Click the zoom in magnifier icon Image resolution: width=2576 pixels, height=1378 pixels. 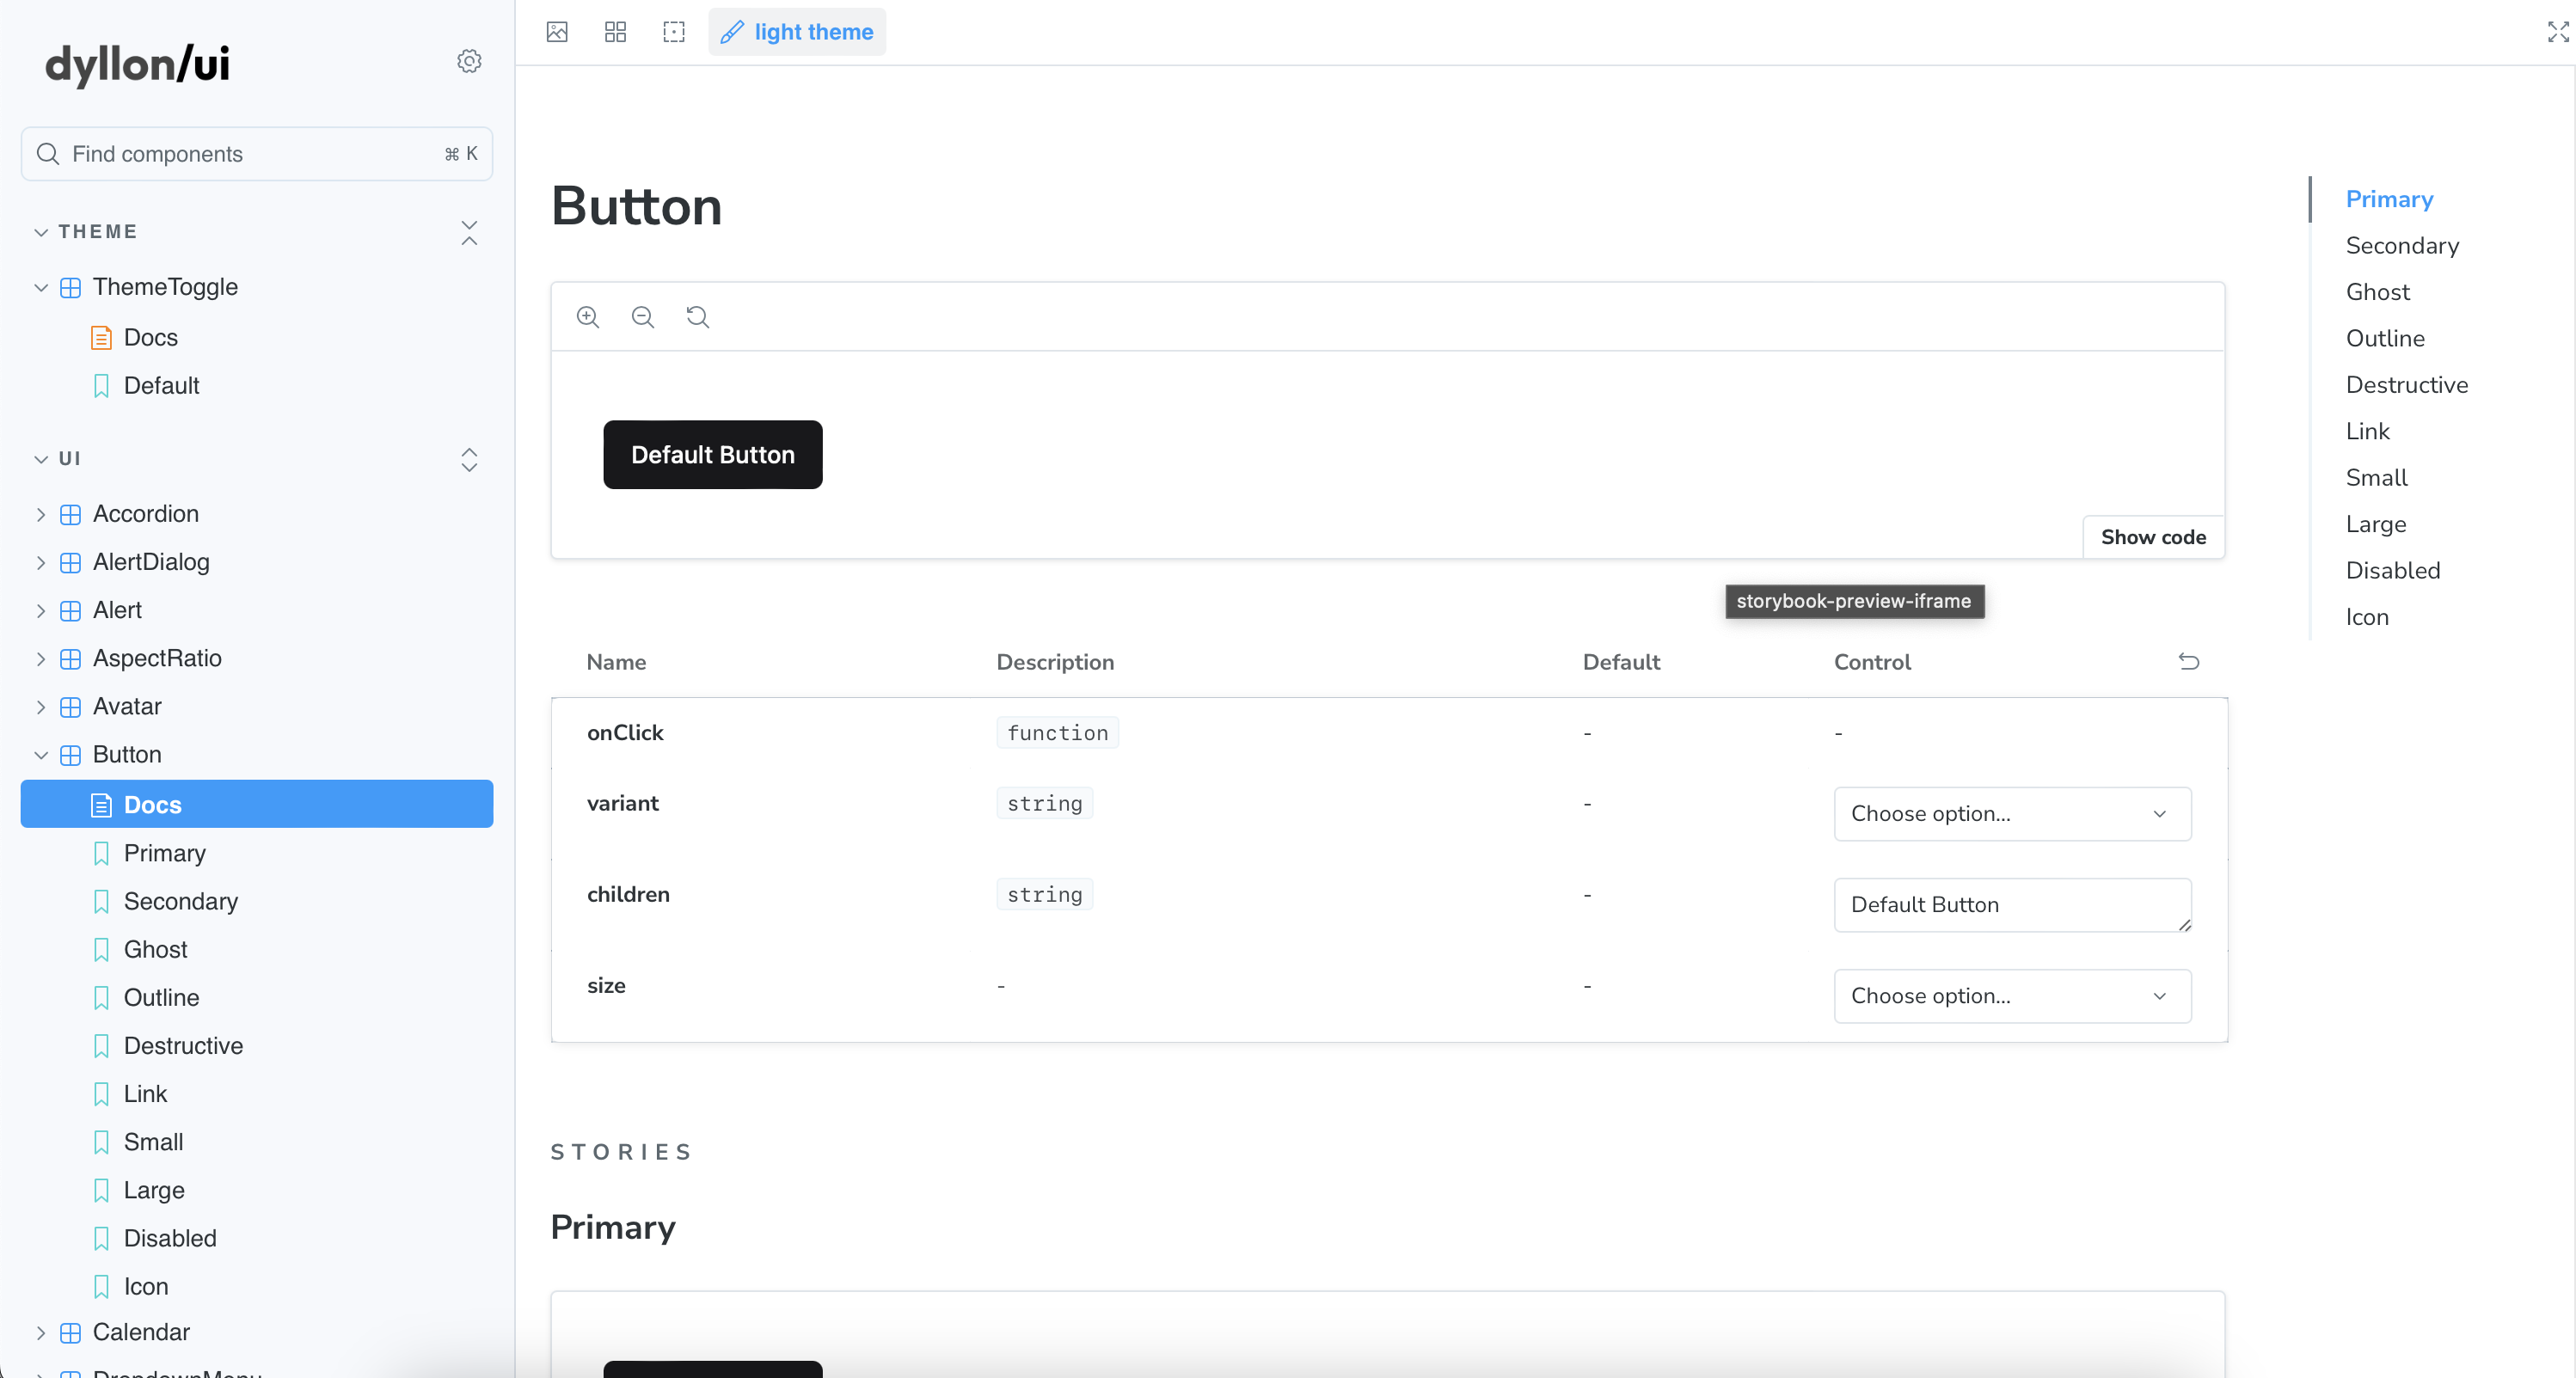(588, 317)
